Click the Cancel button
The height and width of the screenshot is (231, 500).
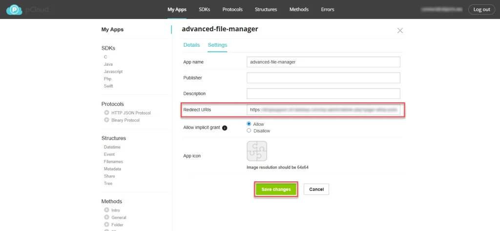coord(316,189)
